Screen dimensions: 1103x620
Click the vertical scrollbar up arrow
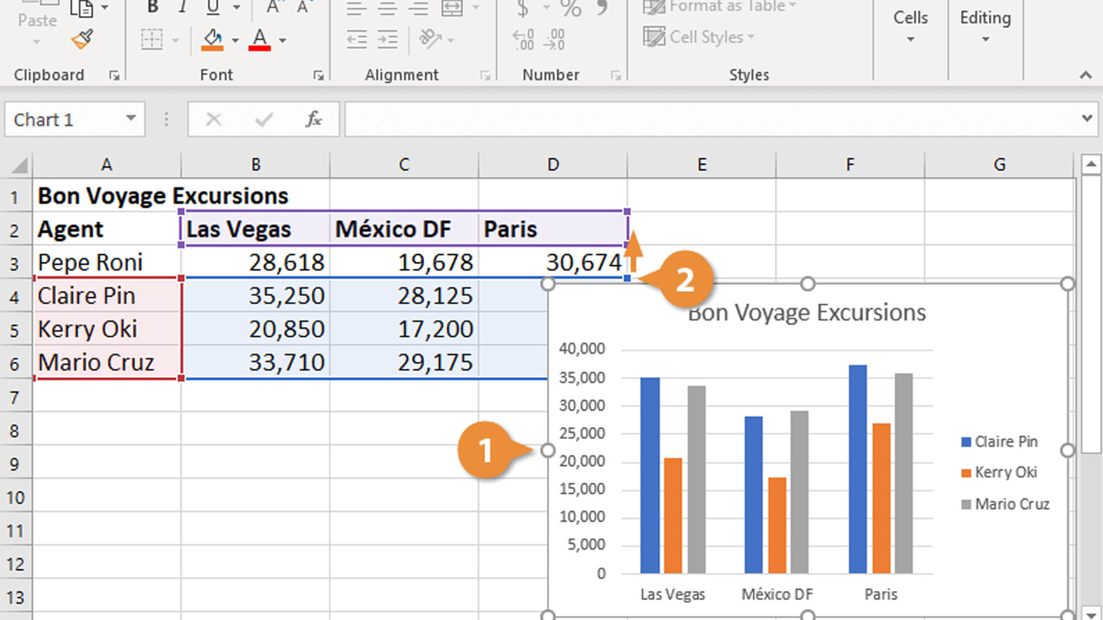click(x=1091, y=164)
